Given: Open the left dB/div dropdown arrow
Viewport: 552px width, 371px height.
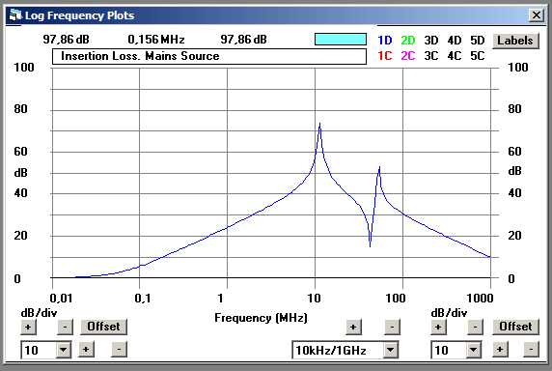Looking at the screenshot, I should pos(64,350).
